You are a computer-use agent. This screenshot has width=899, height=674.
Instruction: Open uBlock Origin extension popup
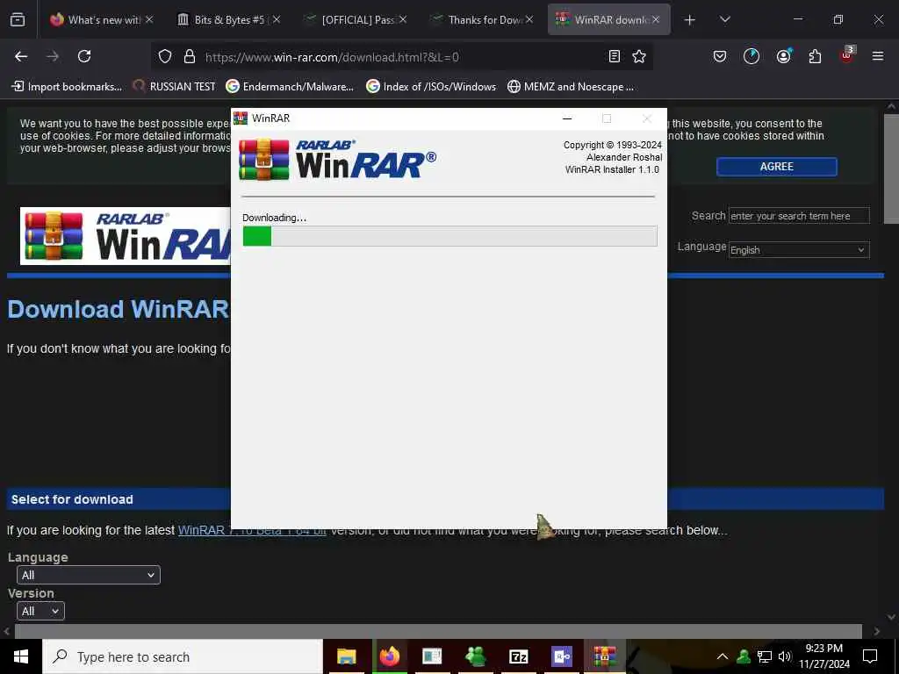click(x=846, y=55)
